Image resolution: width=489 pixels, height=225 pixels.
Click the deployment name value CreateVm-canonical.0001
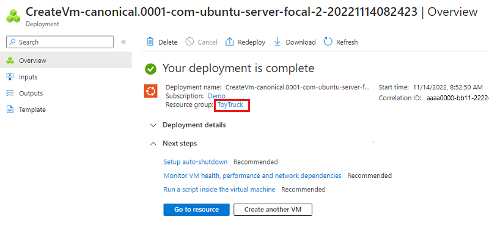coord(298,87)
